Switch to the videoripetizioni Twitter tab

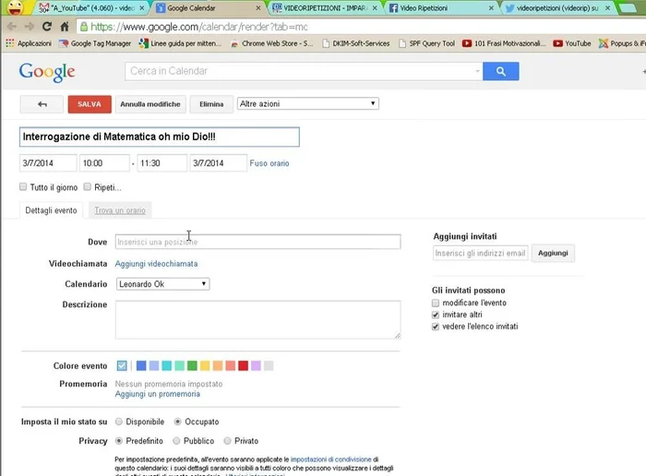(x=557, y=8)
